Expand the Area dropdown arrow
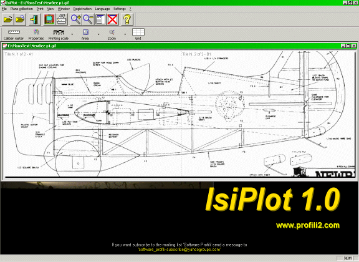The width and height of the screenshot is (359, 262). click(98, 34)
